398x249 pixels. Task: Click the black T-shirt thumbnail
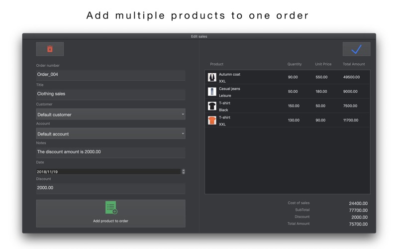pyautogui.click(x=212, y=106)
